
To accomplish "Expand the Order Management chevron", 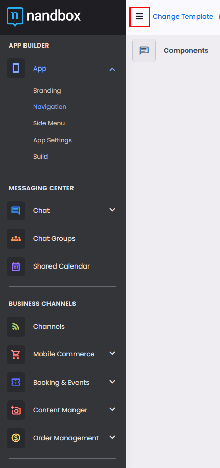I will (x=112, y=437).
